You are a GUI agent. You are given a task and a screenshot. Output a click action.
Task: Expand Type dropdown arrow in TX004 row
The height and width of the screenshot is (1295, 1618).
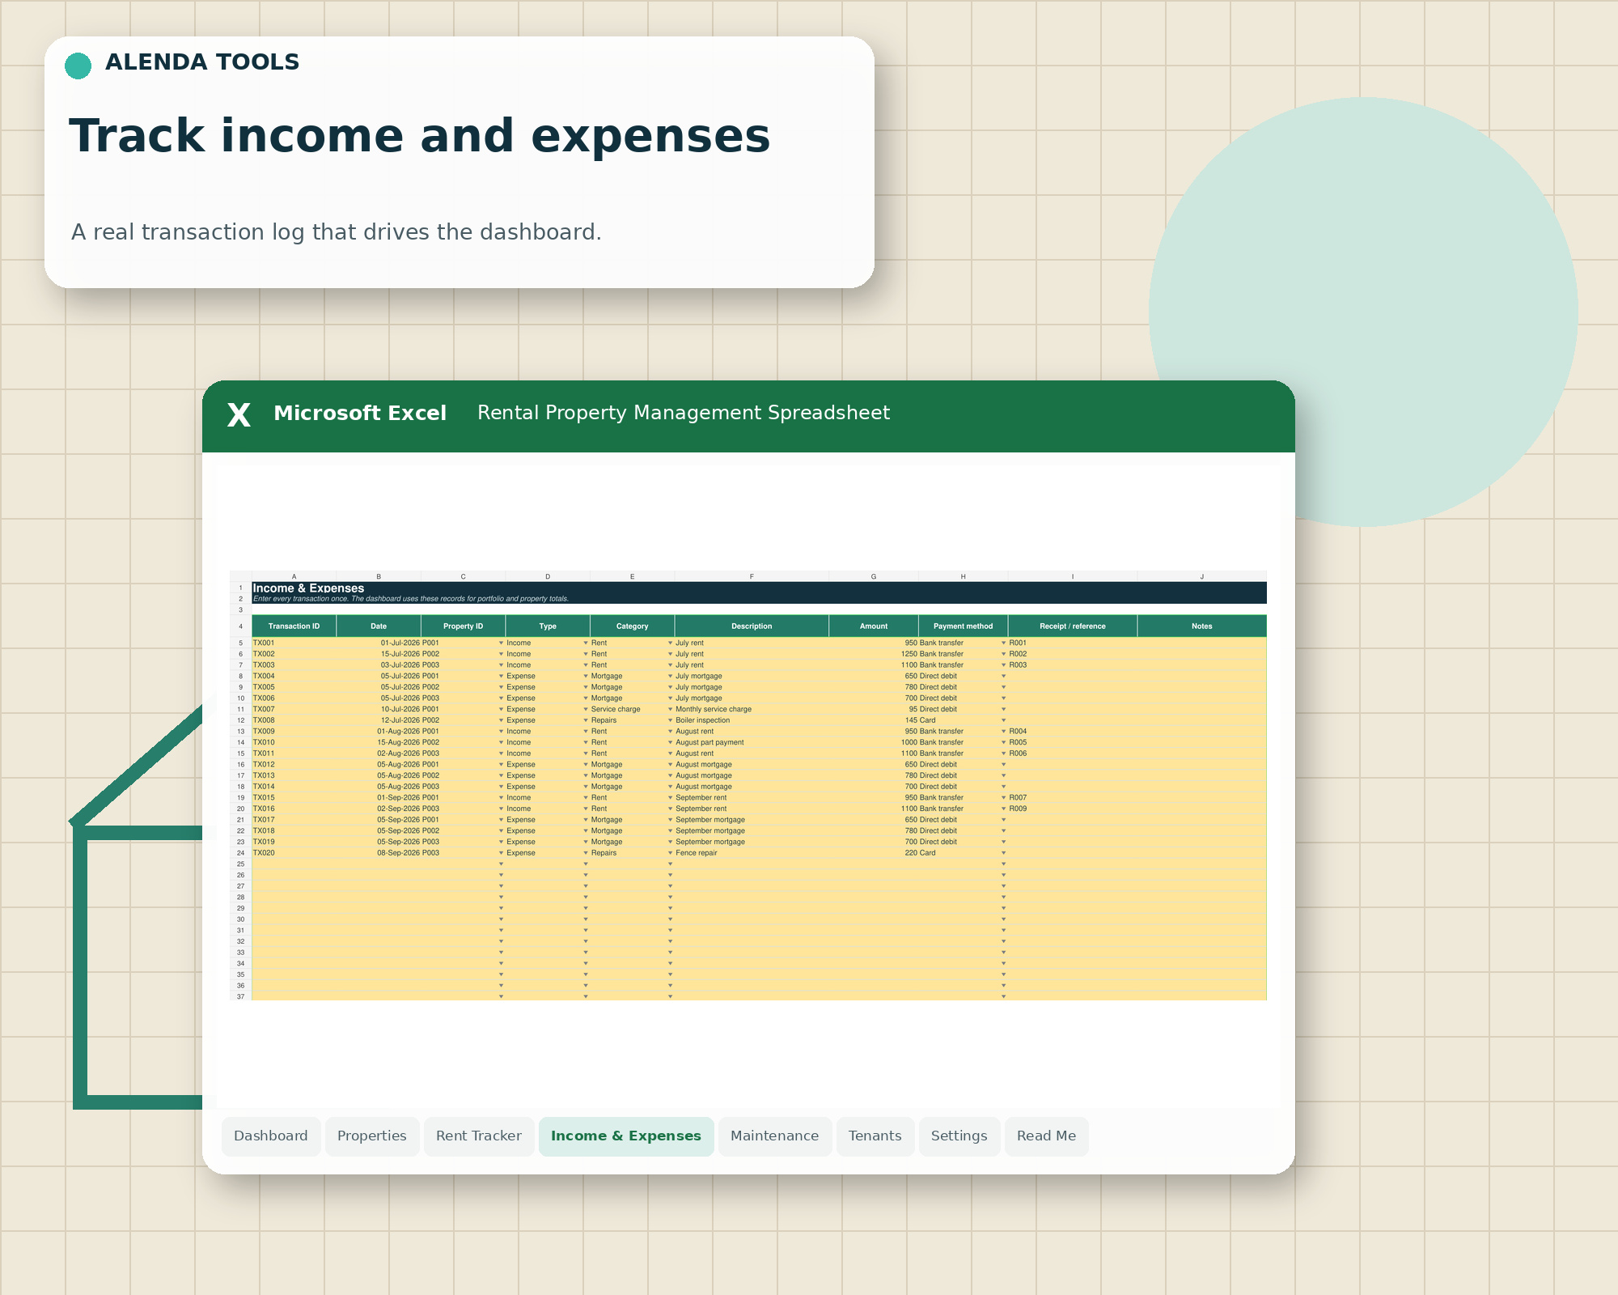[x=586, y=677]
